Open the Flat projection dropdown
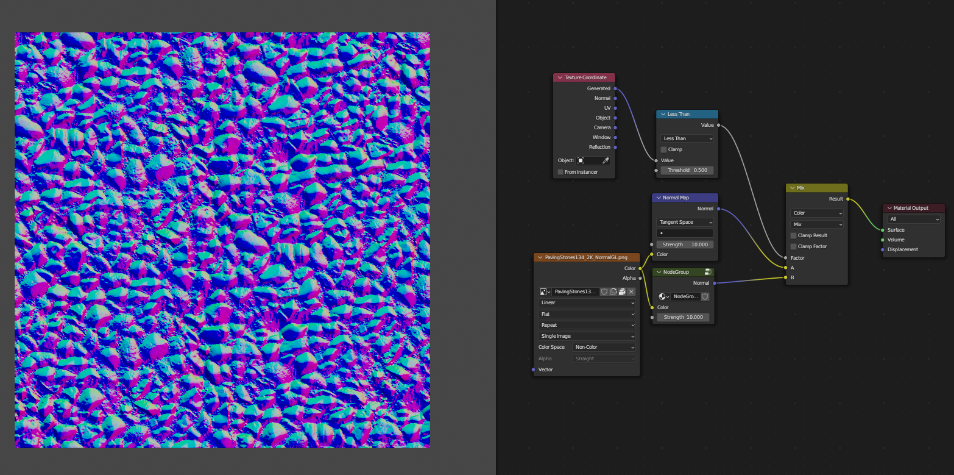 point(587,314)
